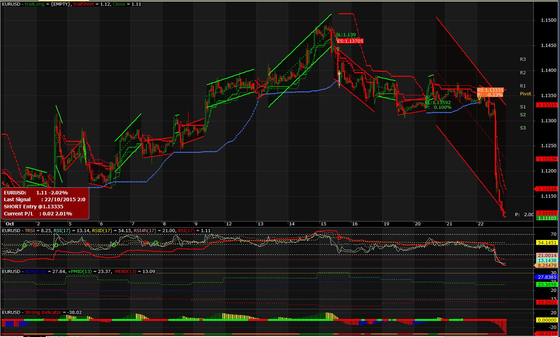Click the 1.1400 price axis label
Image resolution: width=560 pixels, height=337 pixels.
pos(549,70)
